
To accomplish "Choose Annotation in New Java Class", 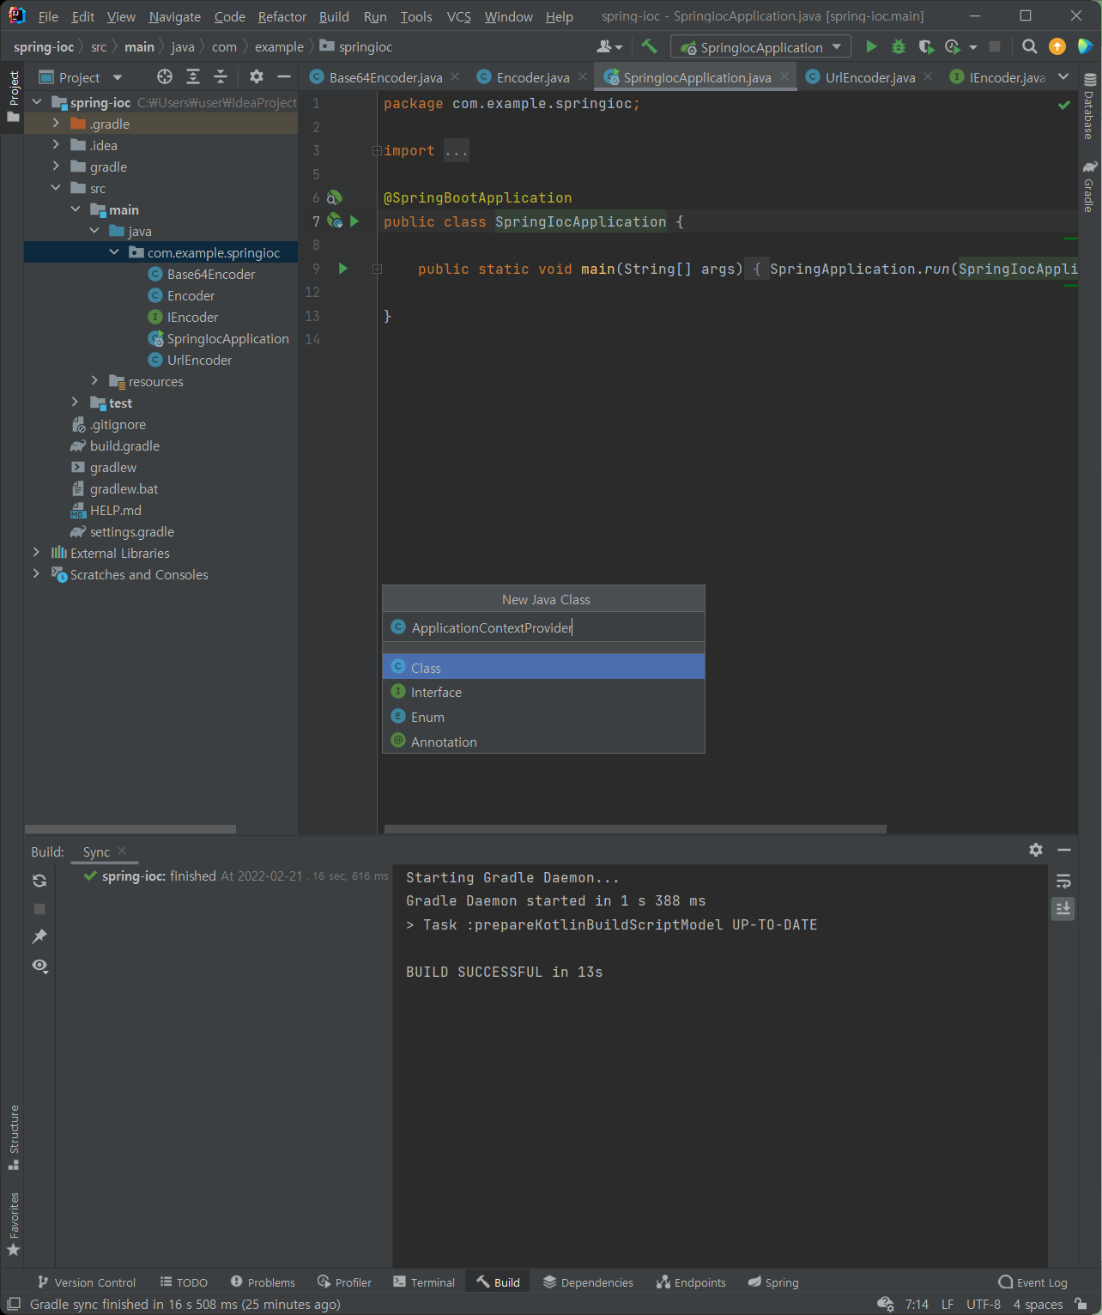I will coord(543,742).
